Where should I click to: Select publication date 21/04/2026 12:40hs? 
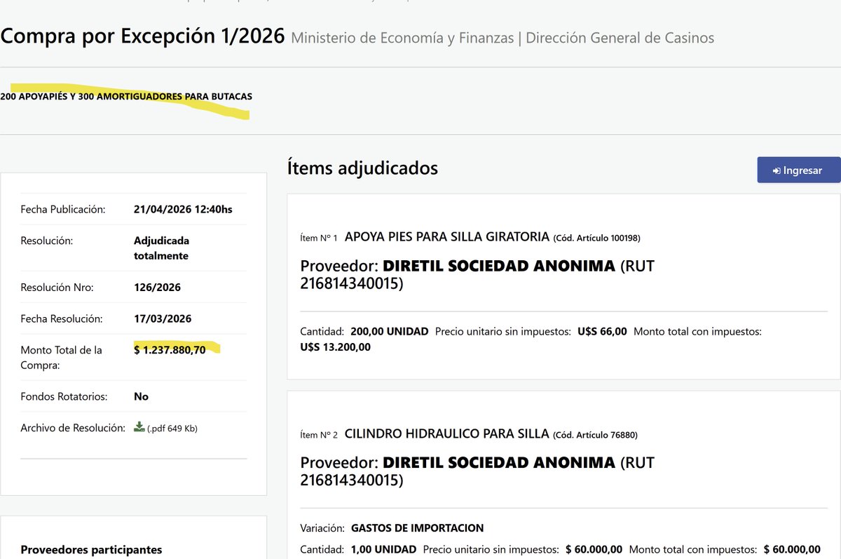(x=183, y=209)
